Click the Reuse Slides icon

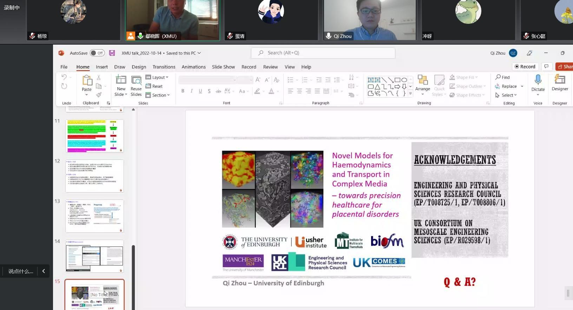(136, 80)
